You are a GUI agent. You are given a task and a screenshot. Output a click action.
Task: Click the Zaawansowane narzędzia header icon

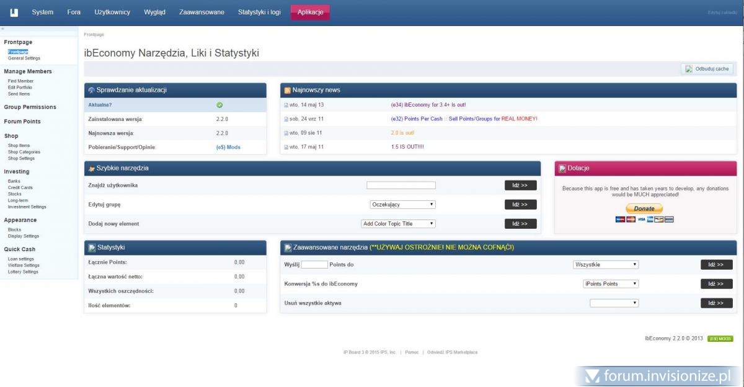[288, 247]
